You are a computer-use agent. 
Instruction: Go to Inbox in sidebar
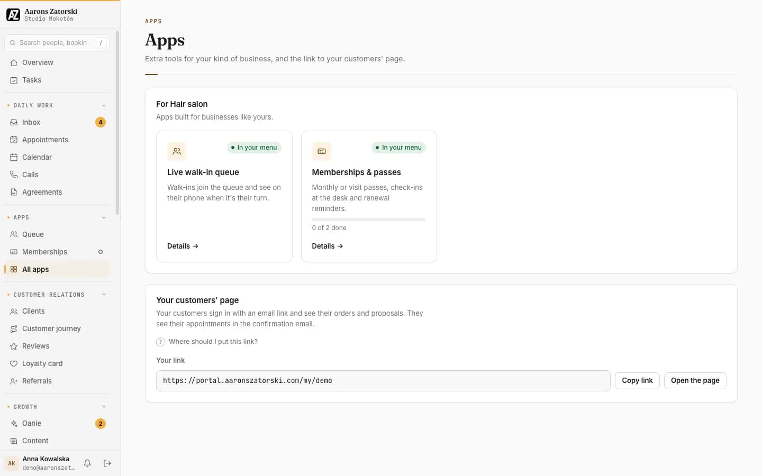point(57,123)
